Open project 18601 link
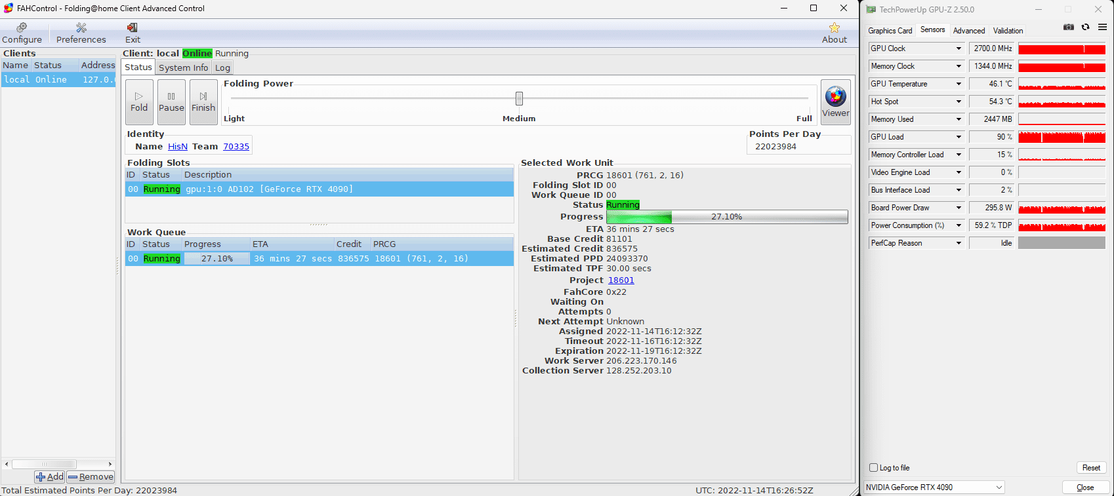The width and height of the screenshot is (1114, 496). coord(621,280)
